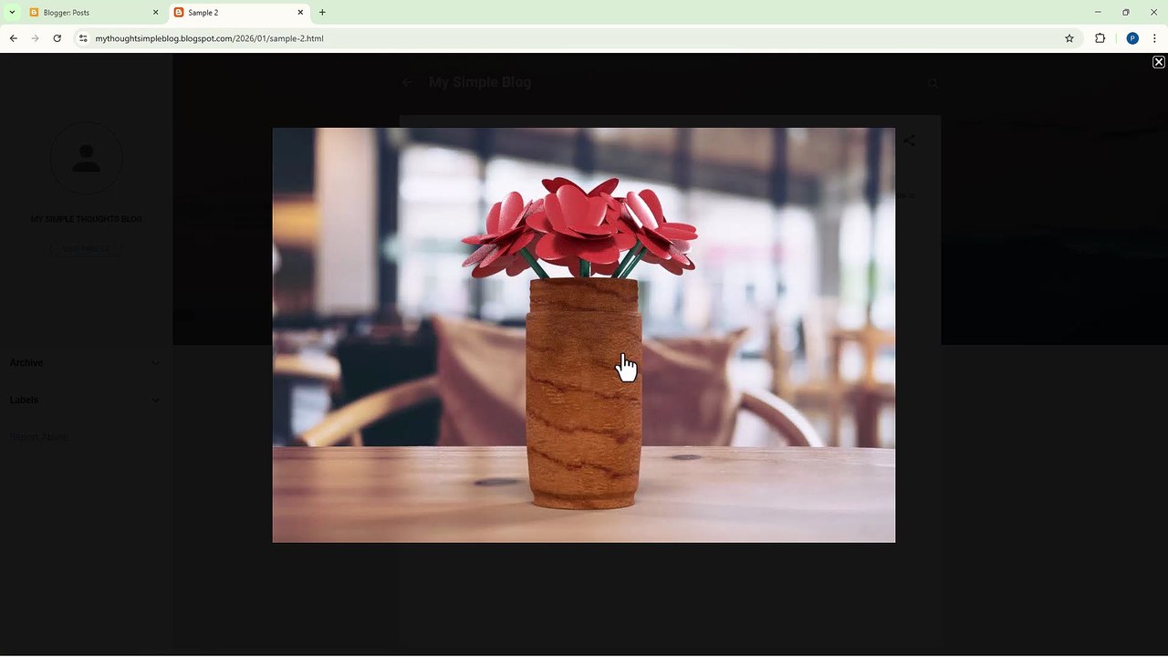Expand the Labels section
This screenshot has width=1168, height=657.
(x=85, y=400)
